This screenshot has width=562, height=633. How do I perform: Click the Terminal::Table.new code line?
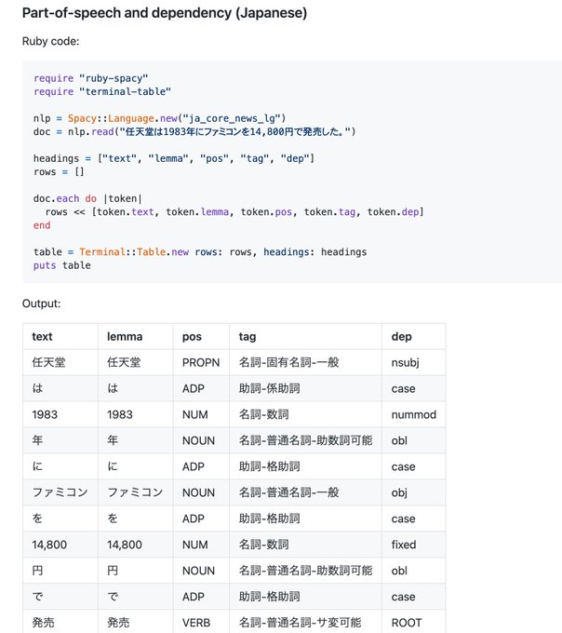(200, 252)
